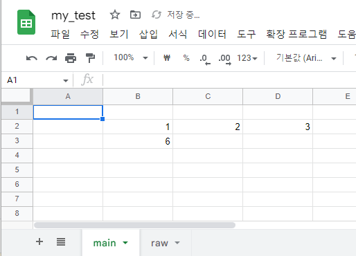Select row 4 header
Image resolution: width=356 pixels, height=256 pixels.
pyautogui.click(x=17, y=156)
